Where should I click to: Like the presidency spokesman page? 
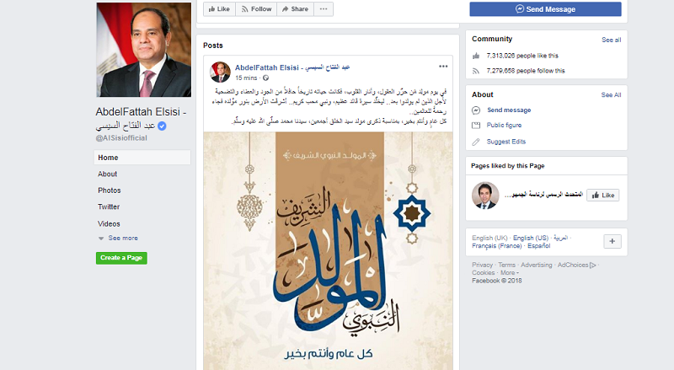coord(602,196)
